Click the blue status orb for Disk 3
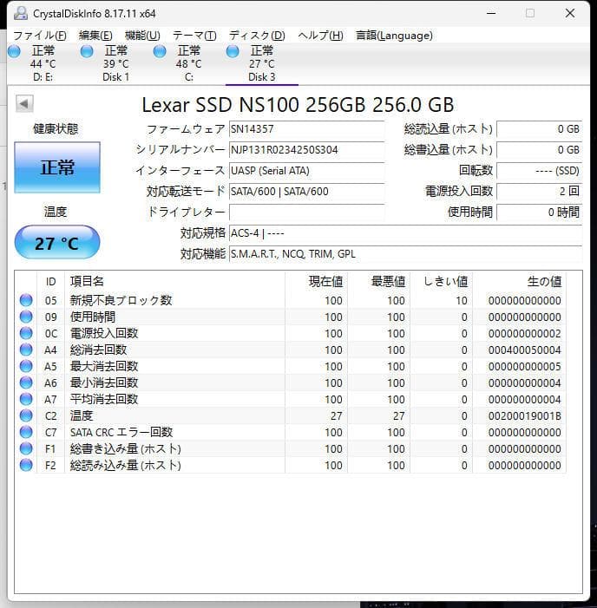 pyautogui.click(x=233, y=51)
